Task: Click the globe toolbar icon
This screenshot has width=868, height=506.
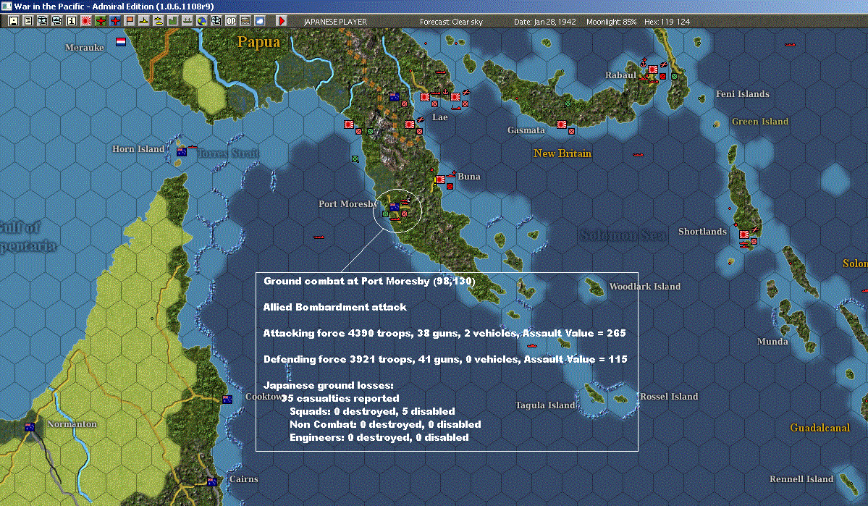Action: pos(201,21)
